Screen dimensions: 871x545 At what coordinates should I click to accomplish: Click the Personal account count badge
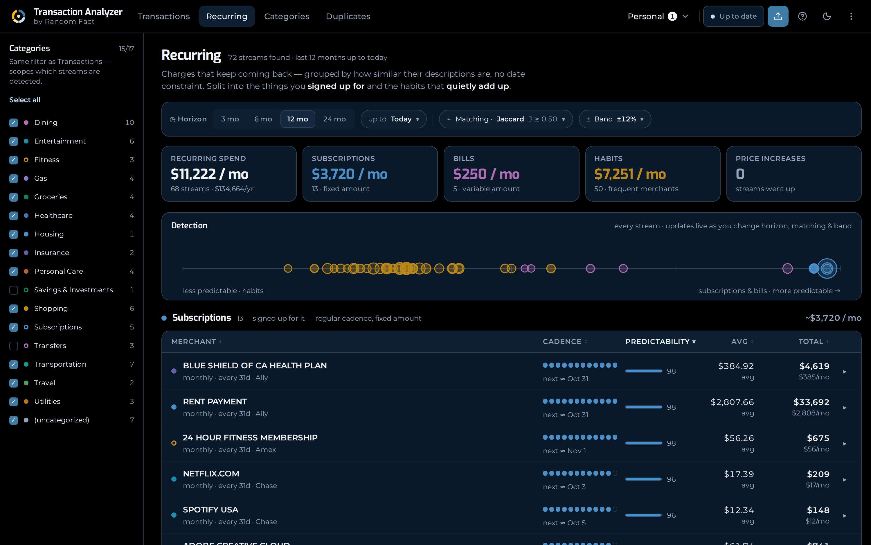click(x=672, y=16)
